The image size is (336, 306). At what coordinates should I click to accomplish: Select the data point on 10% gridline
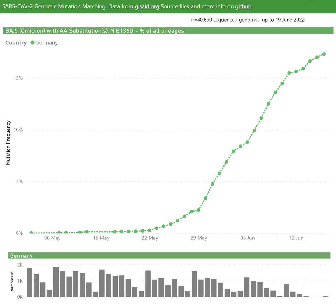[254, 131]
